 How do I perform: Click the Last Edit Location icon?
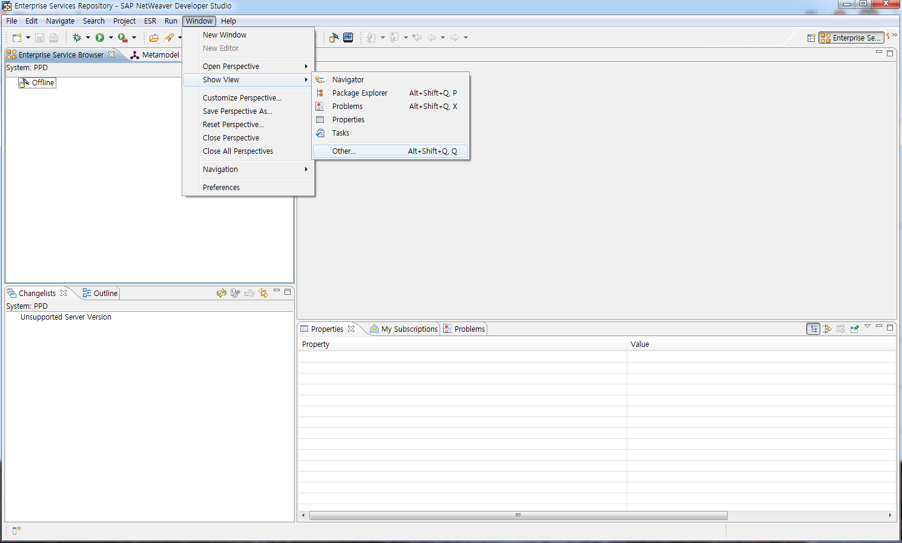pos(417,38)
